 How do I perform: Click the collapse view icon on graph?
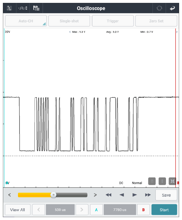point(172,181)
